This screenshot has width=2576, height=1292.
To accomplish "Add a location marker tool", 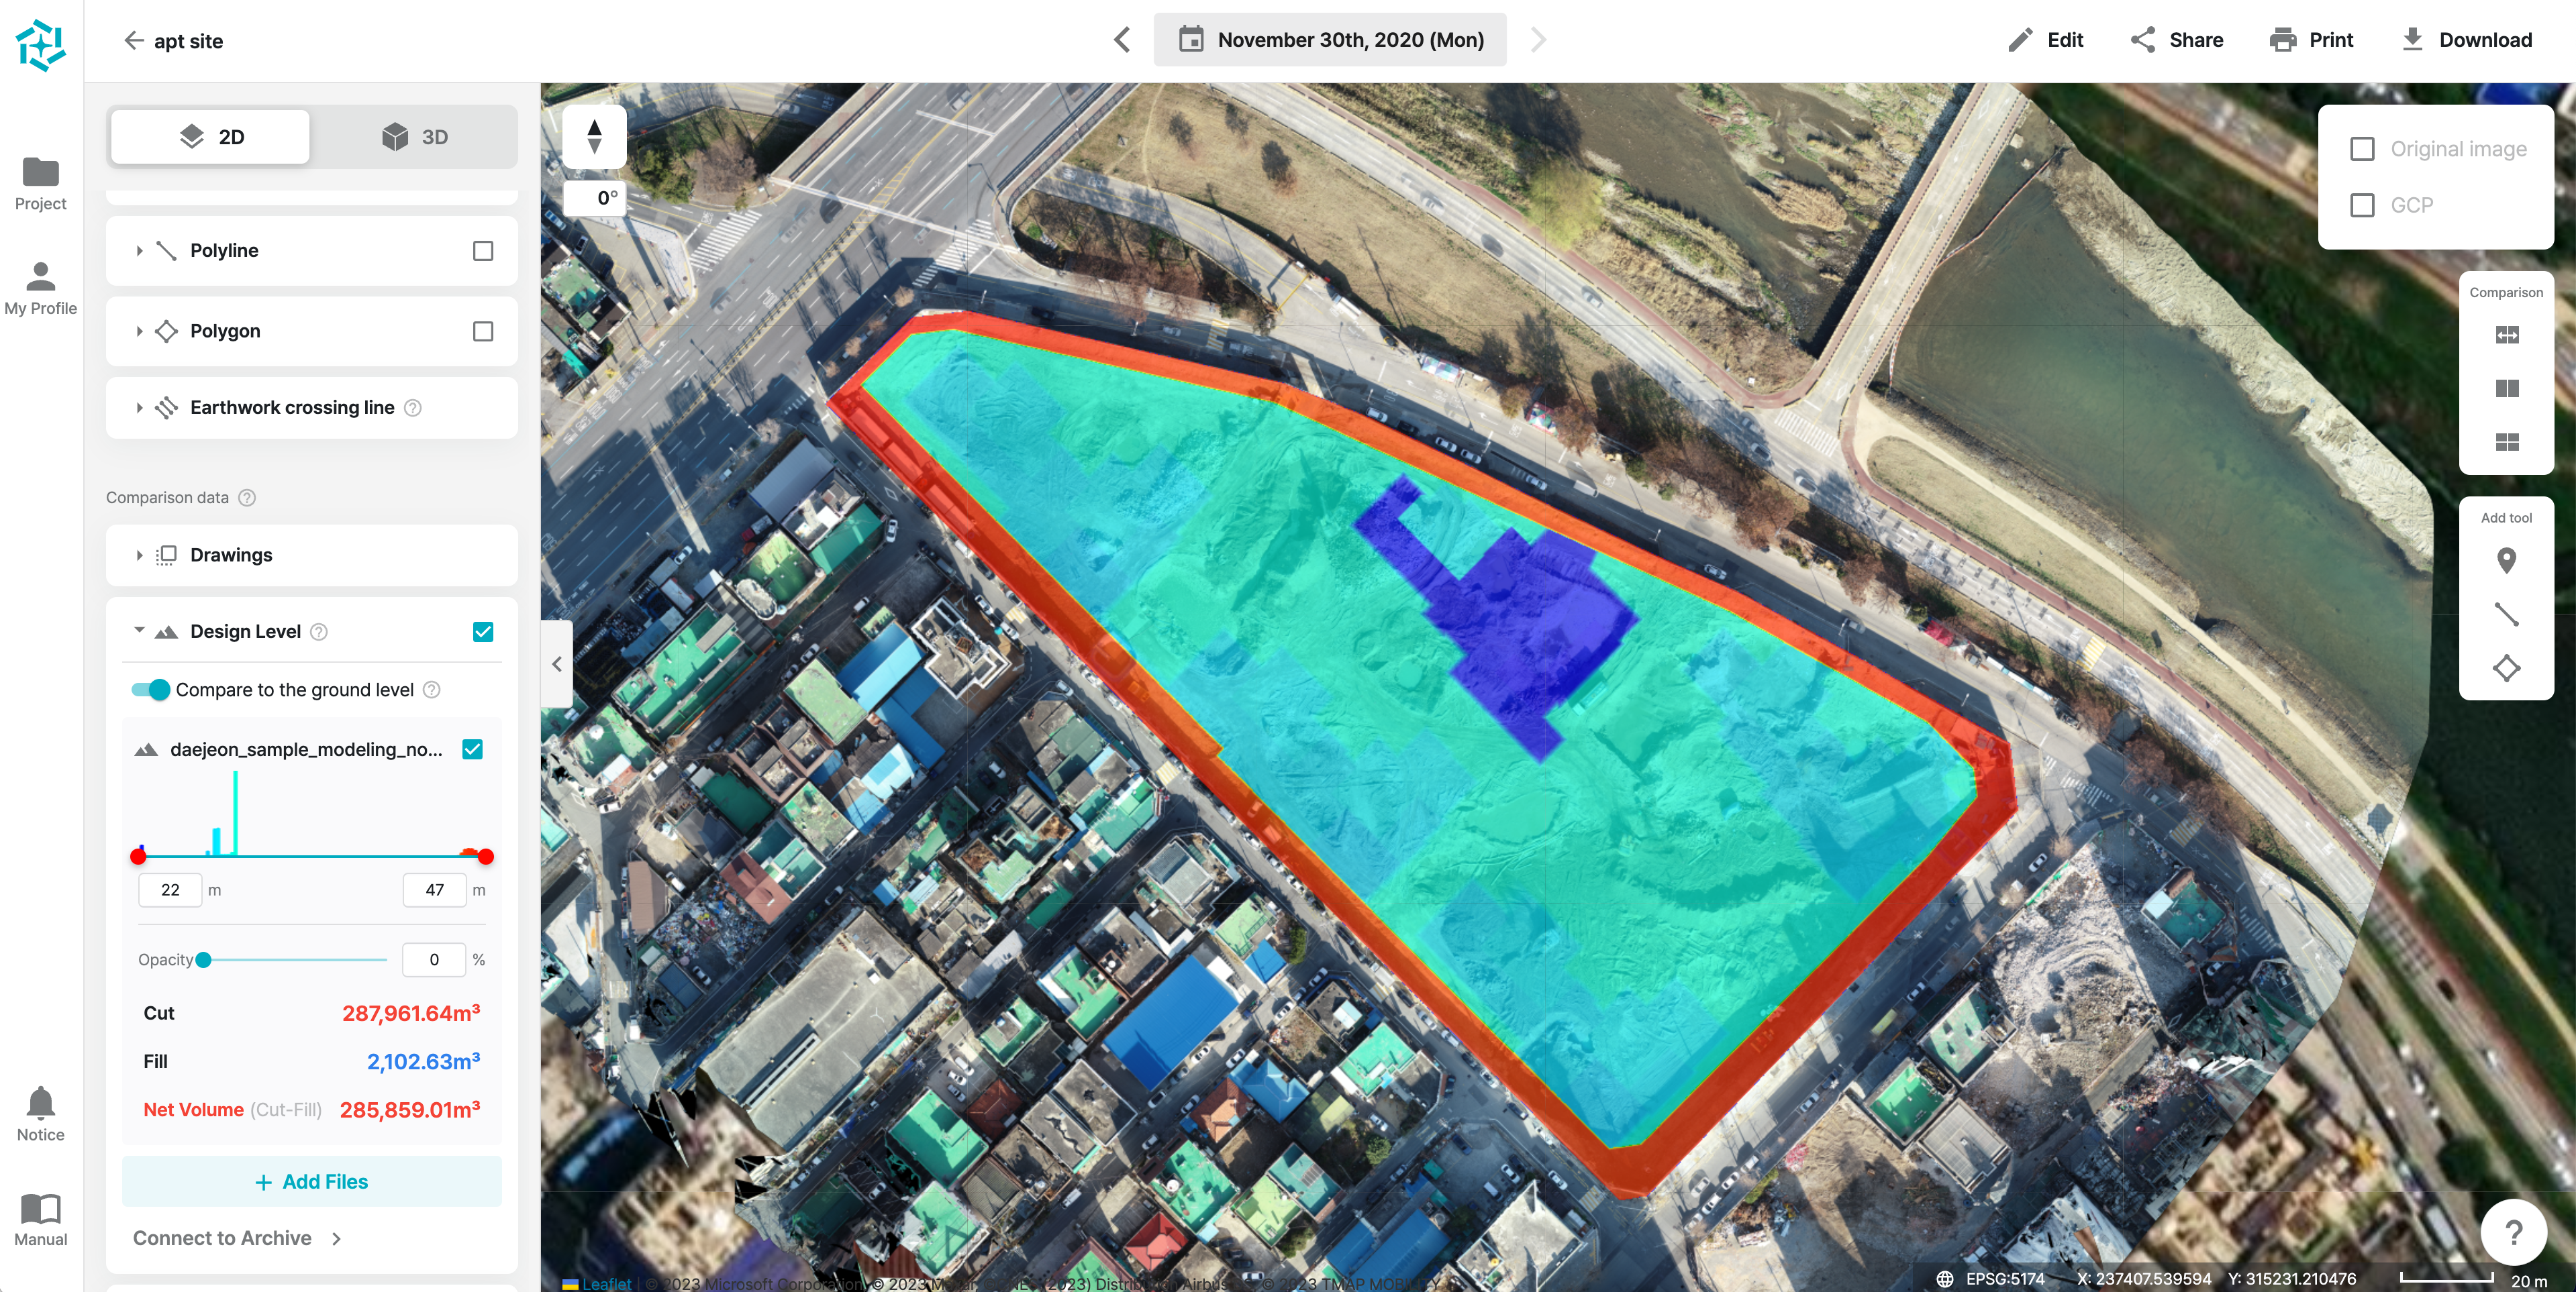I will point(2506,561).
